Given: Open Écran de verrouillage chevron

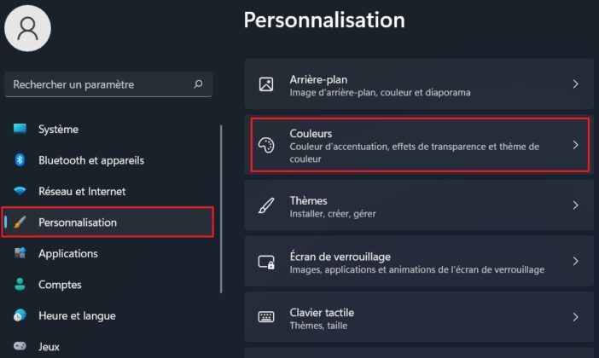Looking at the screenshot, I should [x=575, y=261].
